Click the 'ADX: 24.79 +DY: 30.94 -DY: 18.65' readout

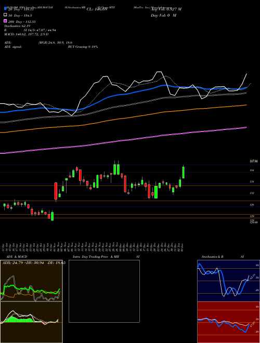click(x=34, y=263)
